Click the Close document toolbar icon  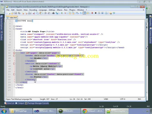(23, 13)
